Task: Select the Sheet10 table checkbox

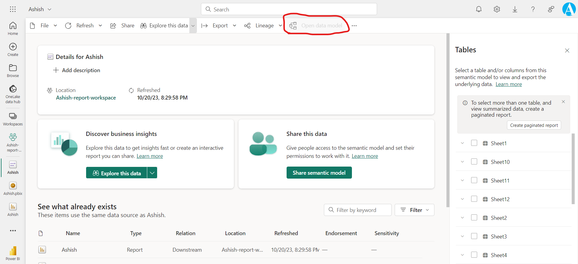Action: click(x=474, y=162)
